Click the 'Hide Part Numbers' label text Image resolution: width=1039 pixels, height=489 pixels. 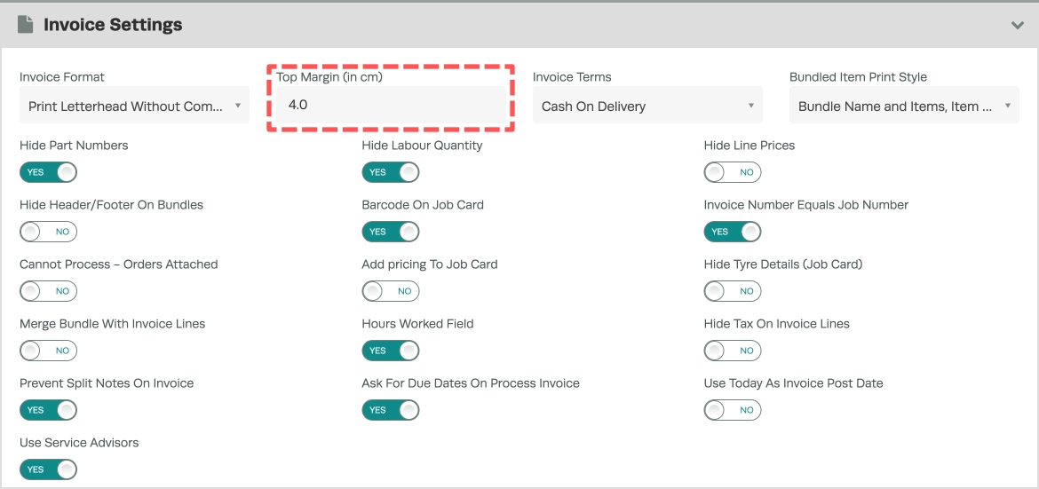pyautogui.click(x=75, y=146)
